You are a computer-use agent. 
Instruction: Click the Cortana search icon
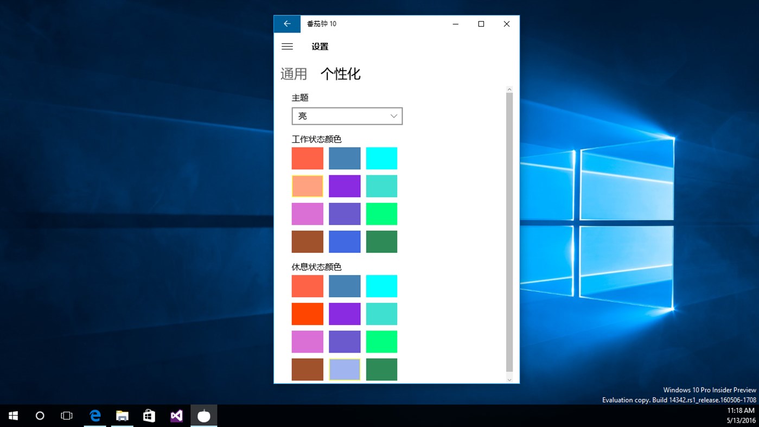click(x=40, y=416)
